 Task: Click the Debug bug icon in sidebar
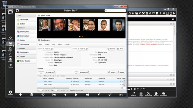(11, 60)
